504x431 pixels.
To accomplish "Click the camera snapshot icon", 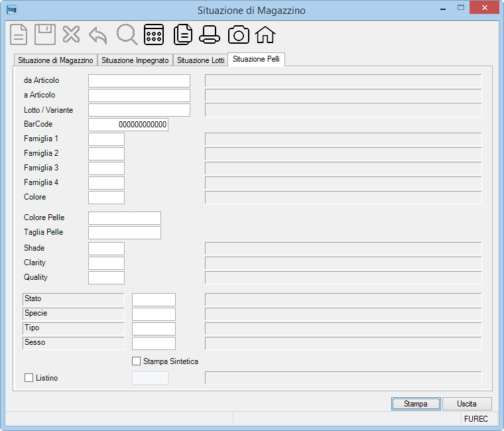I will (x=239, y=34).
